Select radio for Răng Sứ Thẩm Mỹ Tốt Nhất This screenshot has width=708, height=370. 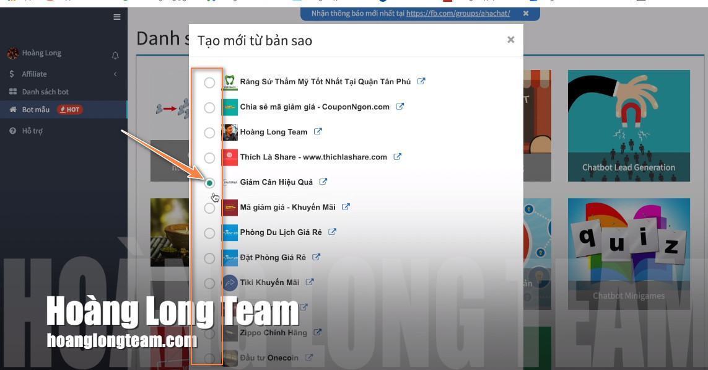[209, 82]
